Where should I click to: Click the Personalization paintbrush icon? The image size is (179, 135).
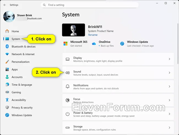7,62
